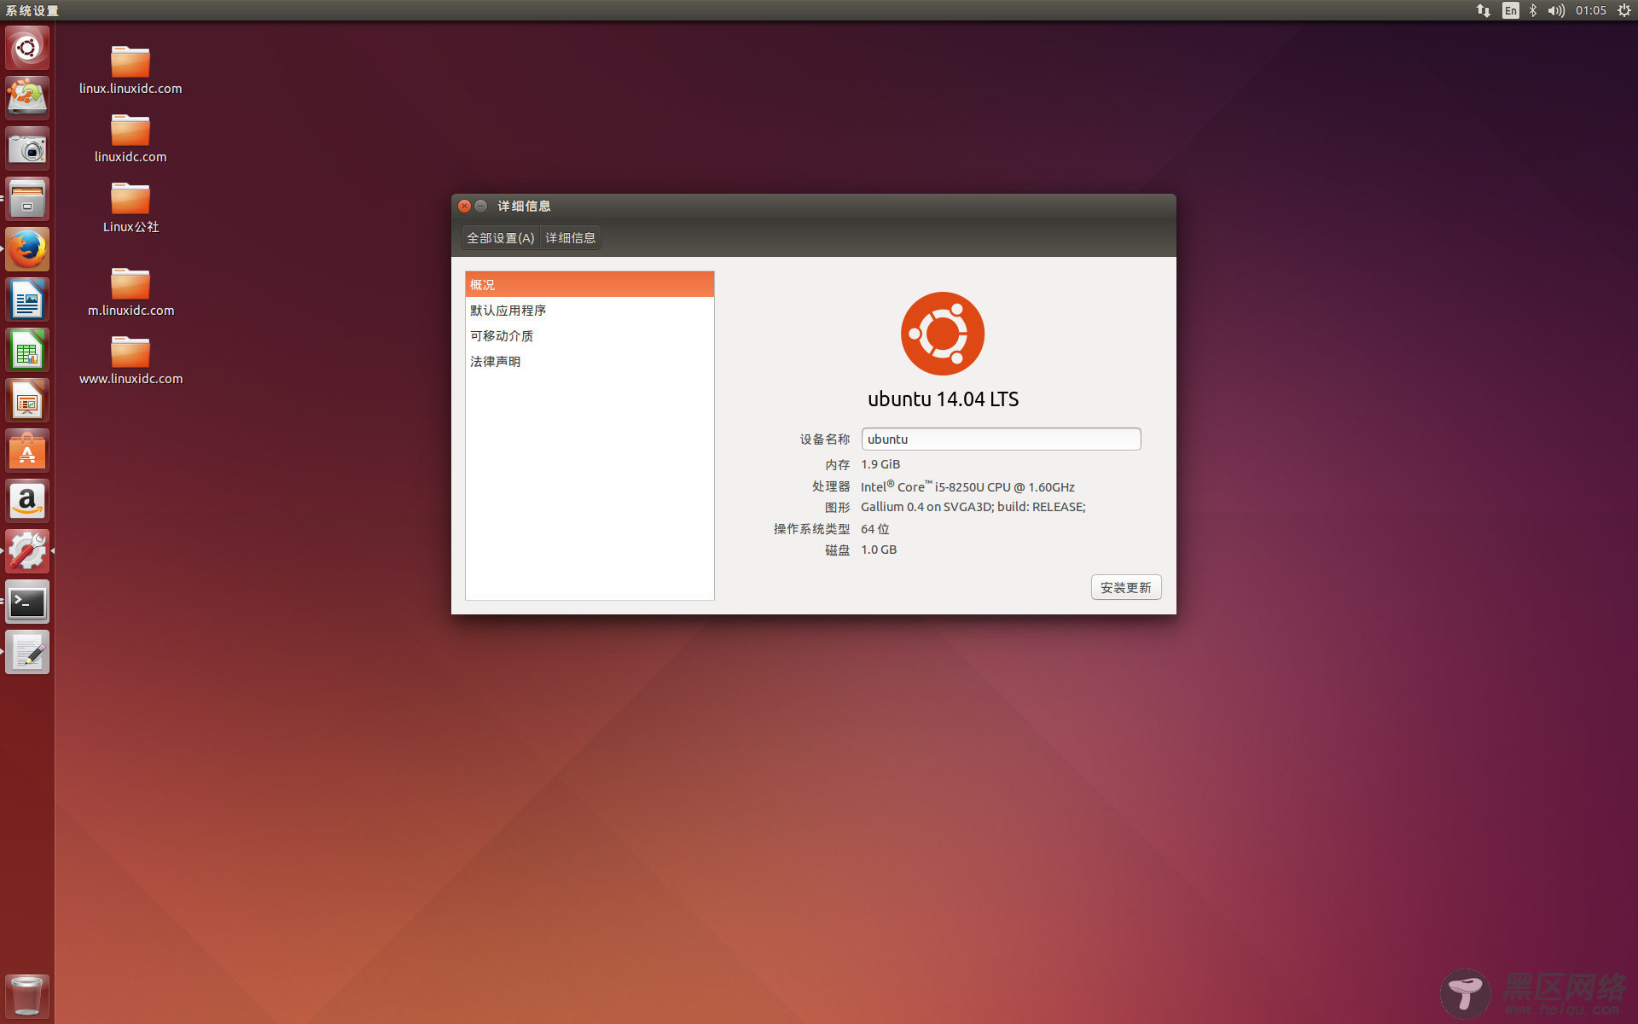Open the screenshot camera app in dock

[x=27, y=148]
